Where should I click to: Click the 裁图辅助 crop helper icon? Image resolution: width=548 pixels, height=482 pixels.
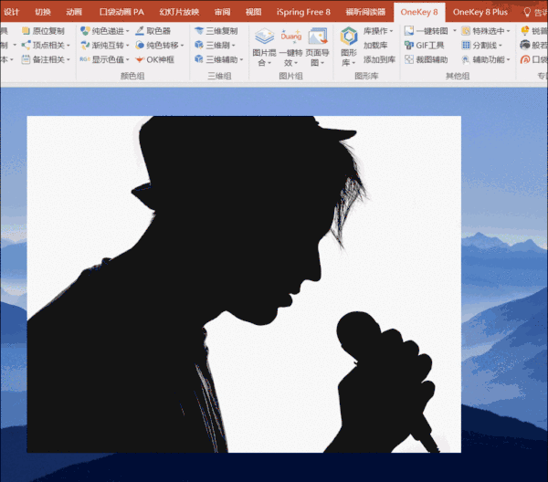coord(409,59)
